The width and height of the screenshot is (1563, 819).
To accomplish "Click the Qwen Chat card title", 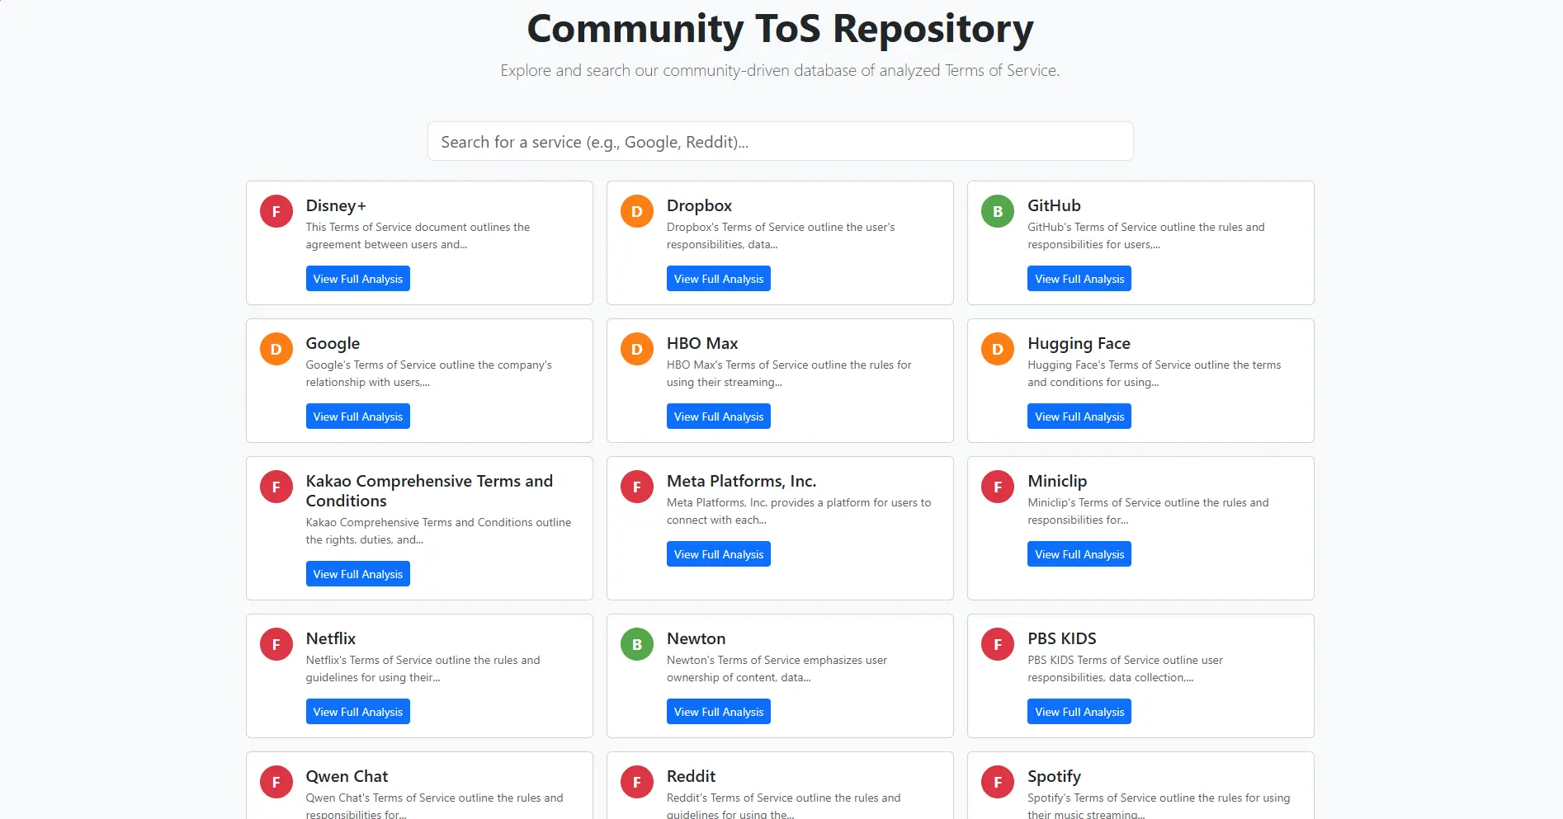I will [347, 776].
